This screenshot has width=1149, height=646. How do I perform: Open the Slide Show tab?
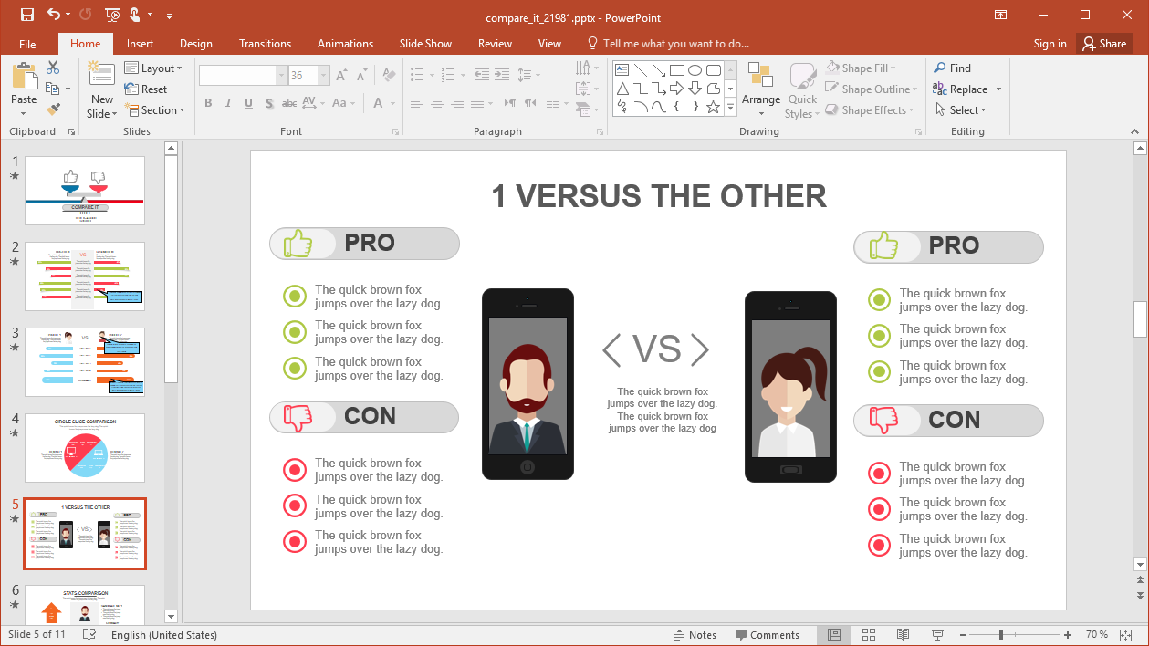425,44
